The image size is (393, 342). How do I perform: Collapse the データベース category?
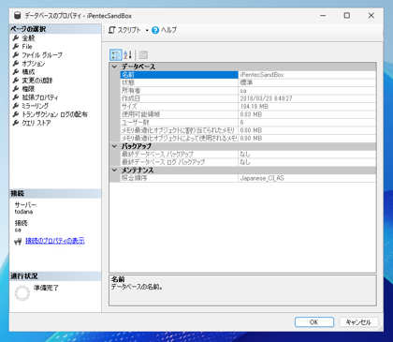(x=114, y=67)
